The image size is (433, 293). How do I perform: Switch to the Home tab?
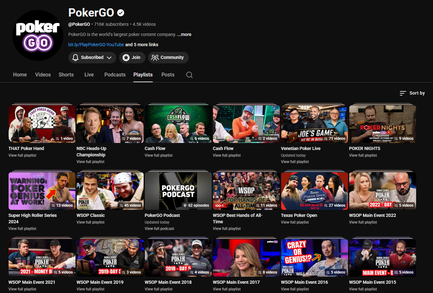(20, 75)
